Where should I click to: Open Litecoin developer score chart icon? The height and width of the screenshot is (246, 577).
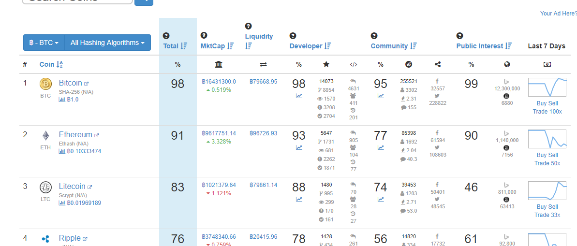click(x=299, y=199)
